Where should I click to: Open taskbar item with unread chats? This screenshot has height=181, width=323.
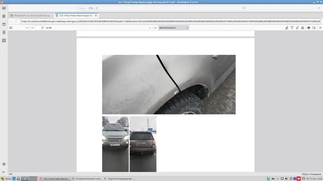(87, 179)
